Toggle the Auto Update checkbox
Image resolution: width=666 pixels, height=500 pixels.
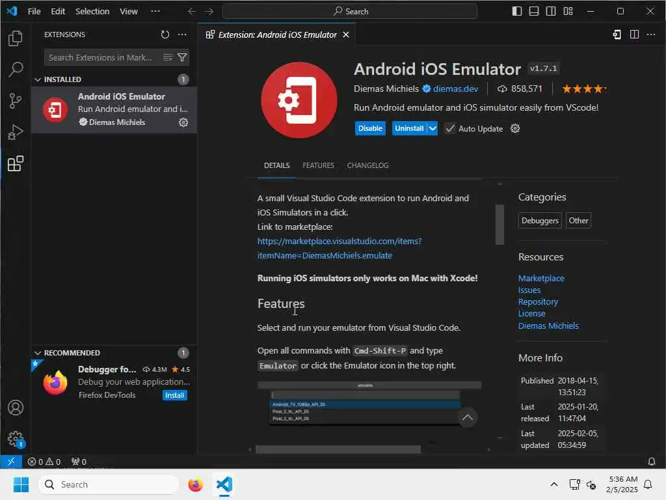coord(450,128)
